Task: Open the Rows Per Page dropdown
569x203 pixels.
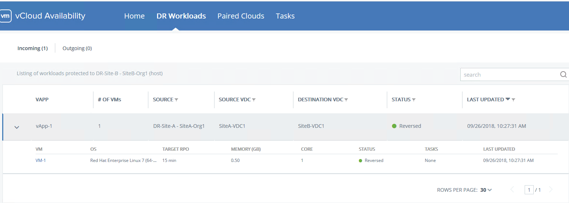Action: 486,190
